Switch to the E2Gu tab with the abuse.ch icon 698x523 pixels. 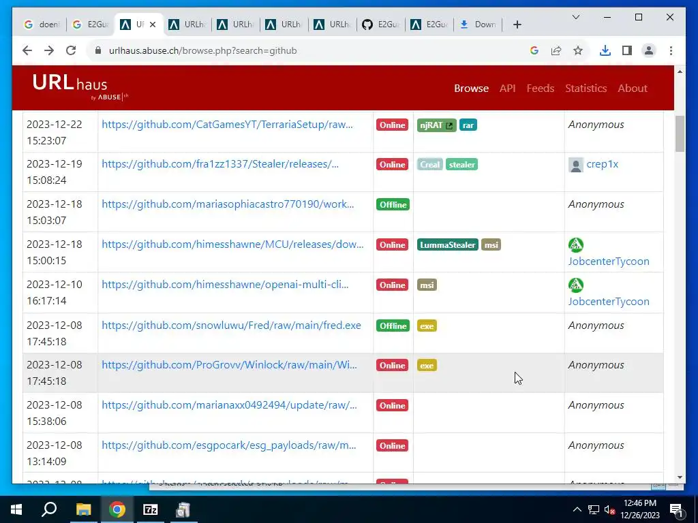(429, 25)
